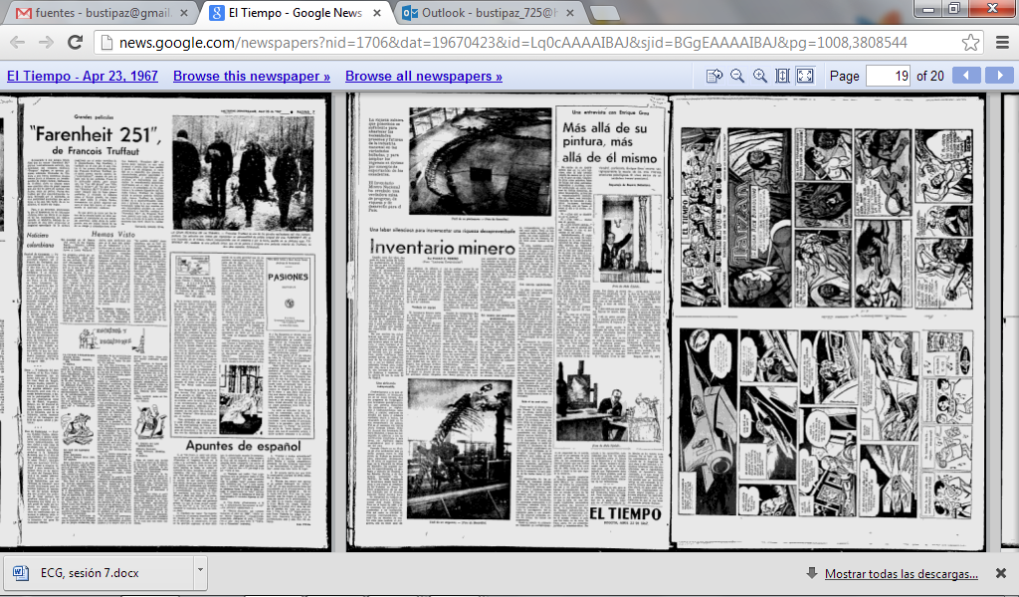
Task: Select the El Tiempo - Google News tab
Action: coord(295,13)
